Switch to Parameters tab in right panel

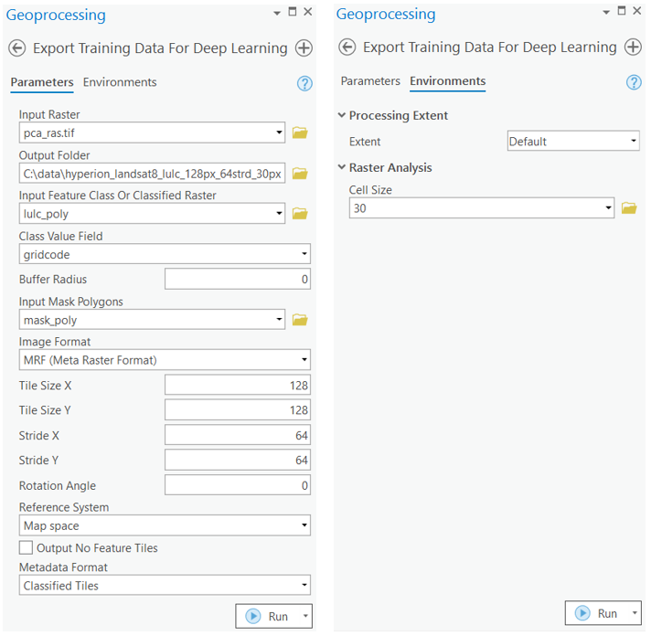[x=370, y=81]
